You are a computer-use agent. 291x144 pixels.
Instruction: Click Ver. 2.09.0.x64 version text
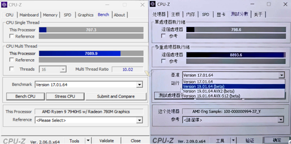pos(191,141)
